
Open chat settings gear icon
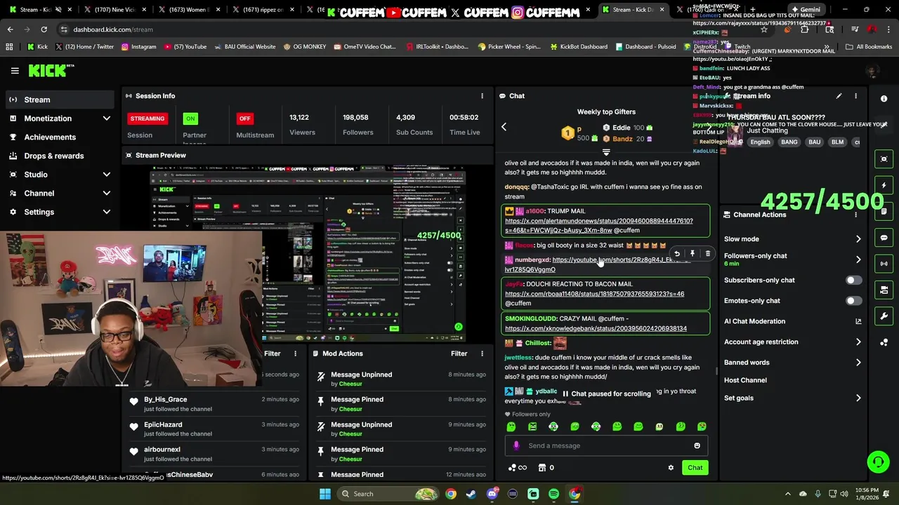[671, 468]
